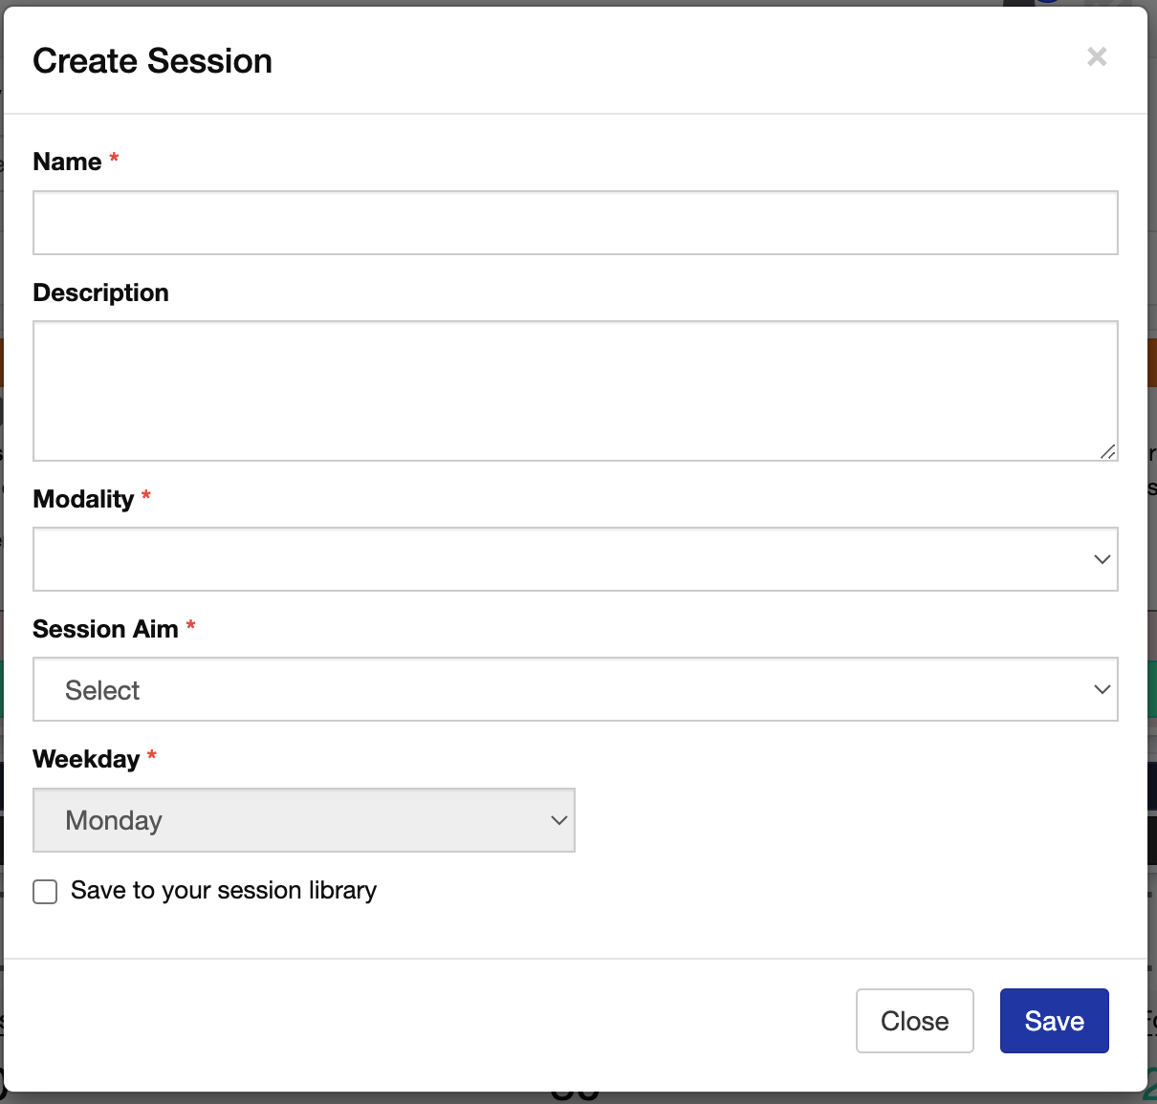Screen dimensions: 1157x1104
Task: Click inside the Description text area
Action: 575,391
